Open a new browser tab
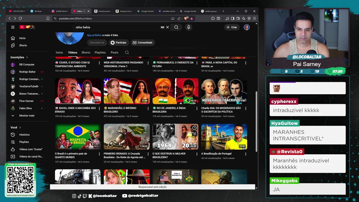 pos(223,11)
